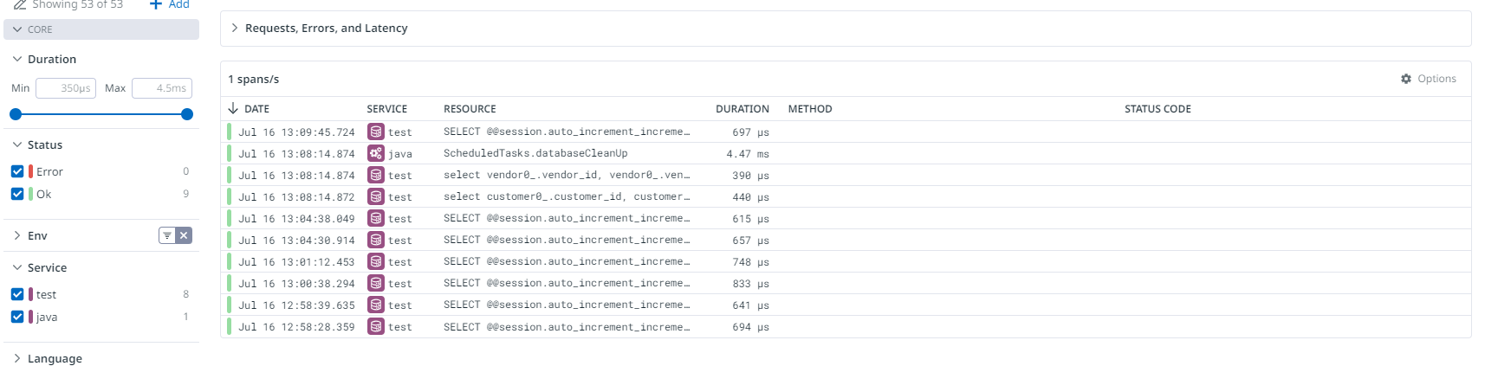Click the maximum duration slider handle

[187, 114]
